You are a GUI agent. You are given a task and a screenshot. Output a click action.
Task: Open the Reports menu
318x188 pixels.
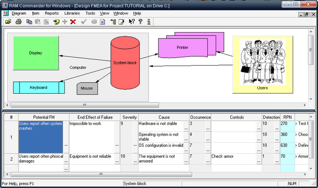coord(52,13)
